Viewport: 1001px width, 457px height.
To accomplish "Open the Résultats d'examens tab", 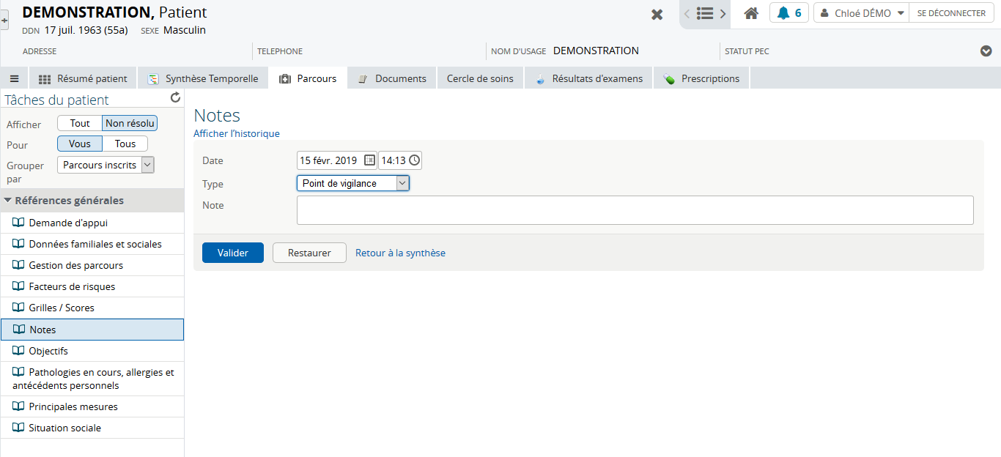I will (x=588, y=78).
